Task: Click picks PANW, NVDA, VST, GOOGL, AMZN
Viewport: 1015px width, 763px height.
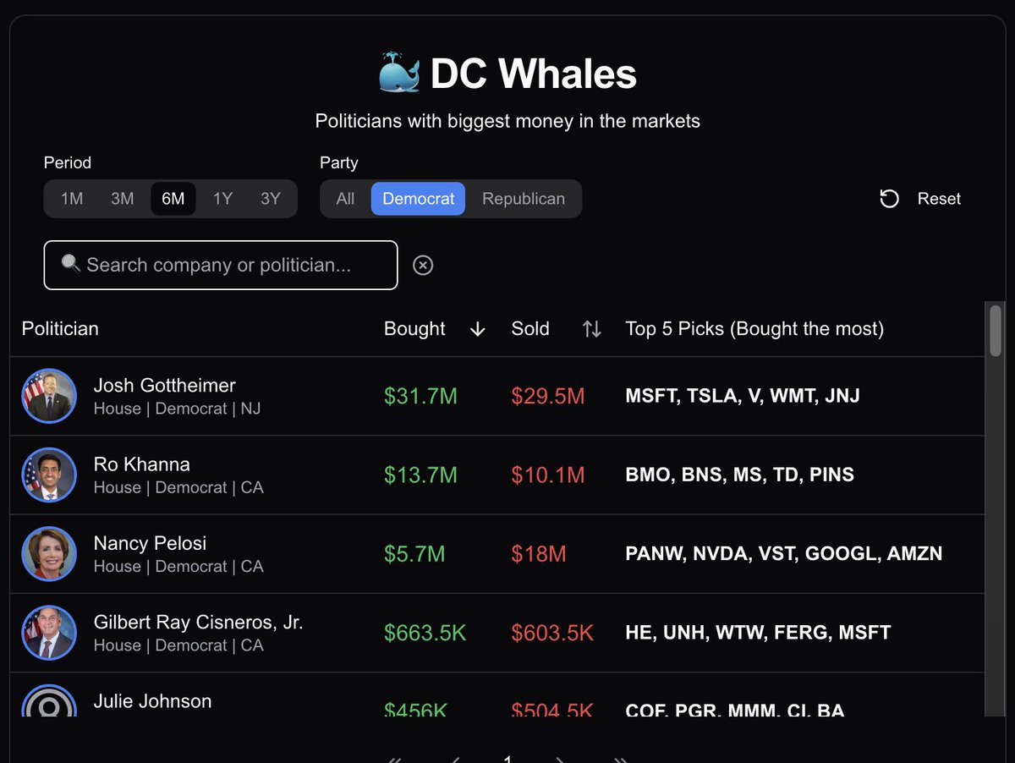Action: (784, 554)
